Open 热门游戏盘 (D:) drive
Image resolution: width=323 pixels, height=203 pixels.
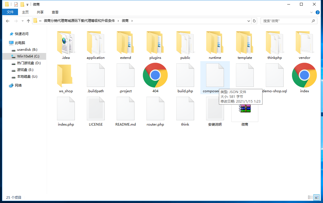pos(29,63)
